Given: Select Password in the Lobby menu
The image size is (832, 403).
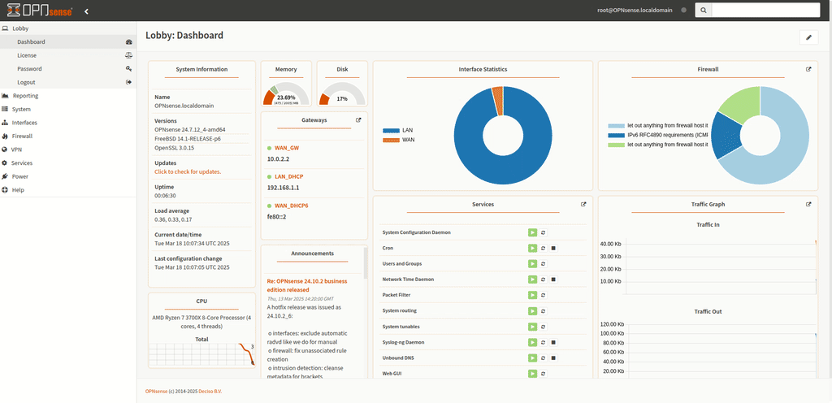Looking at the screenshot, I should pyautogui.click(x=29, y=69).
